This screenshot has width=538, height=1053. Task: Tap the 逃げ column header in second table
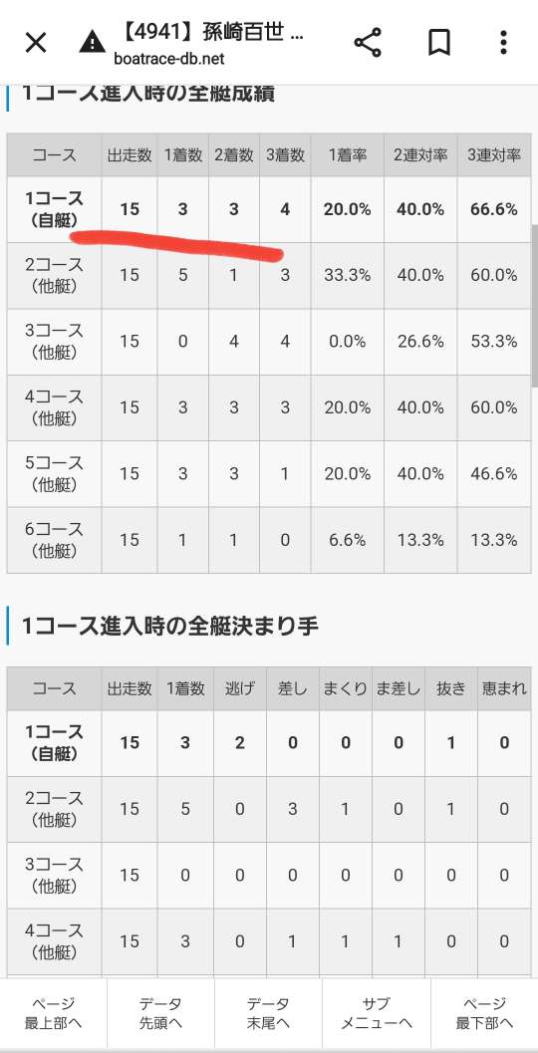(x=240, y=688)
